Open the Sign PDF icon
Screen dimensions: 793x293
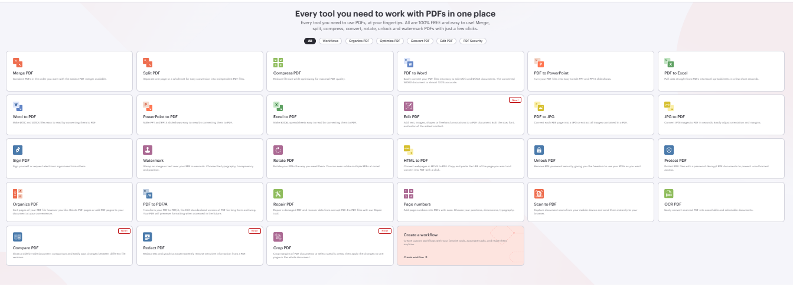point(18,150)
